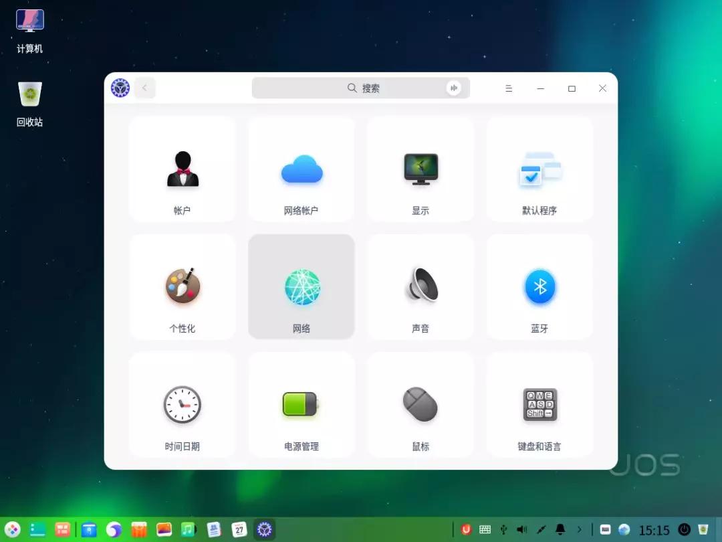Click the USB device tray icon
722x542 pixels.
point(504,529)
